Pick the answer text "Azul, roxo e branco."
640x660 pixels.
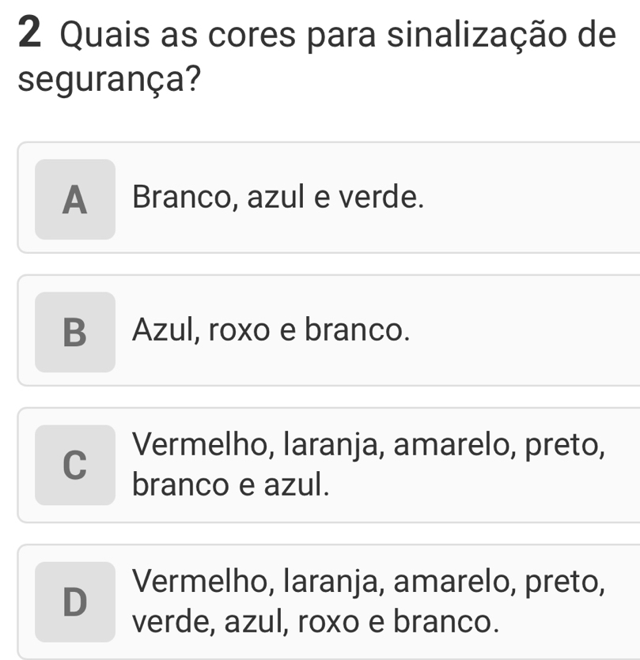[x=271, y=330]
